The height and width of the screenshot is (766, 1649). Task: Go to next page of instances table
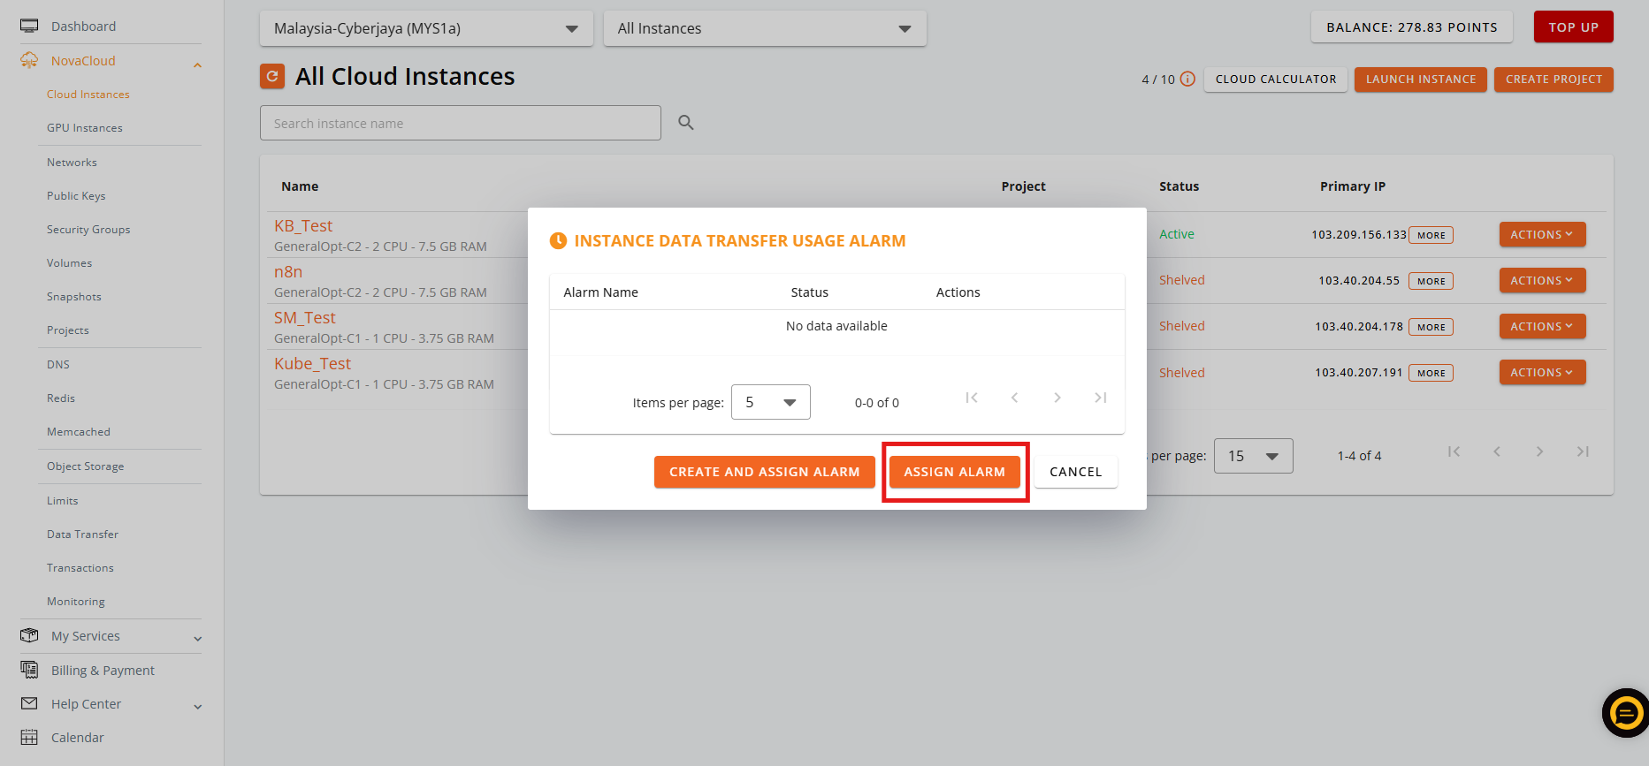(x=1540, y=451)
